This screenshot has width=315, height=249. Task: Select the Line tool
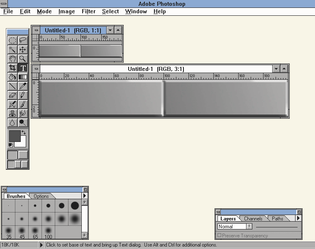tap(12, 86)
